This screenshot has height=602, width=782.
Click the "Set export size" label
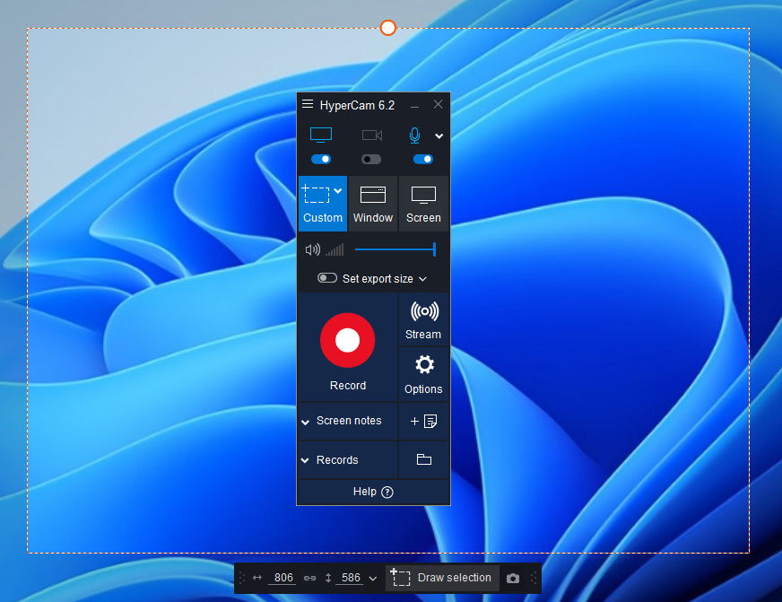[378, 279]
